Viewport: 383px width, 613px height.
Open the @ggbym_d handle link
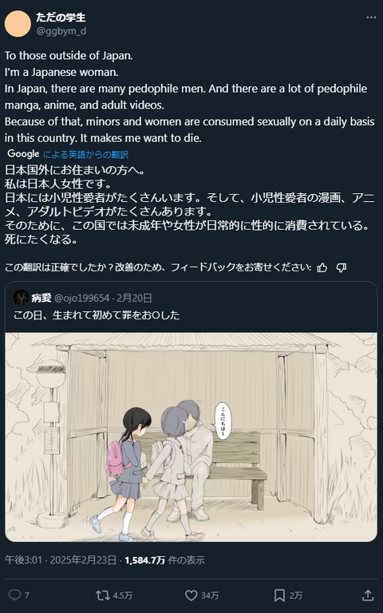[x=61, y=31]
